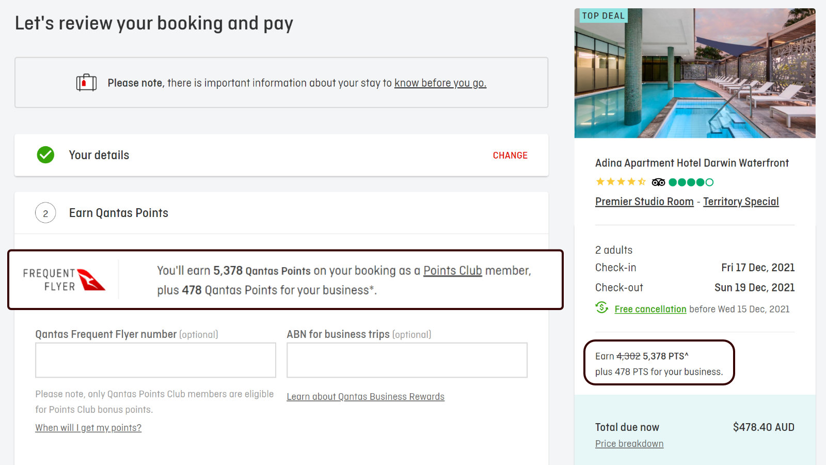Screen dimensions: 826x465
Task: Click the 2 adults text
Action: pyautogui.click(x=614, y=250)
